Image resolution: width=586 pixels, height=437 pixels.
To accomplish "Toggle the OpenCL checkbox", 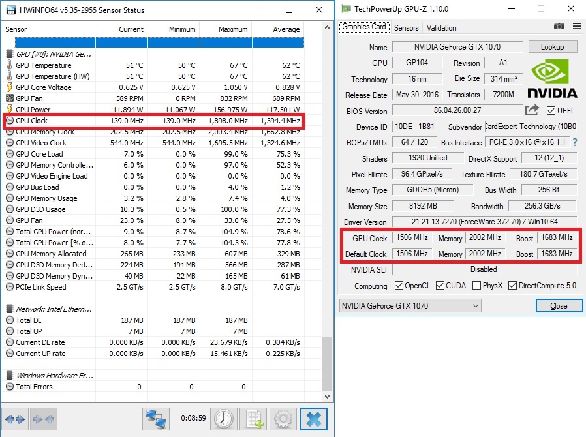I will point(399,286).
